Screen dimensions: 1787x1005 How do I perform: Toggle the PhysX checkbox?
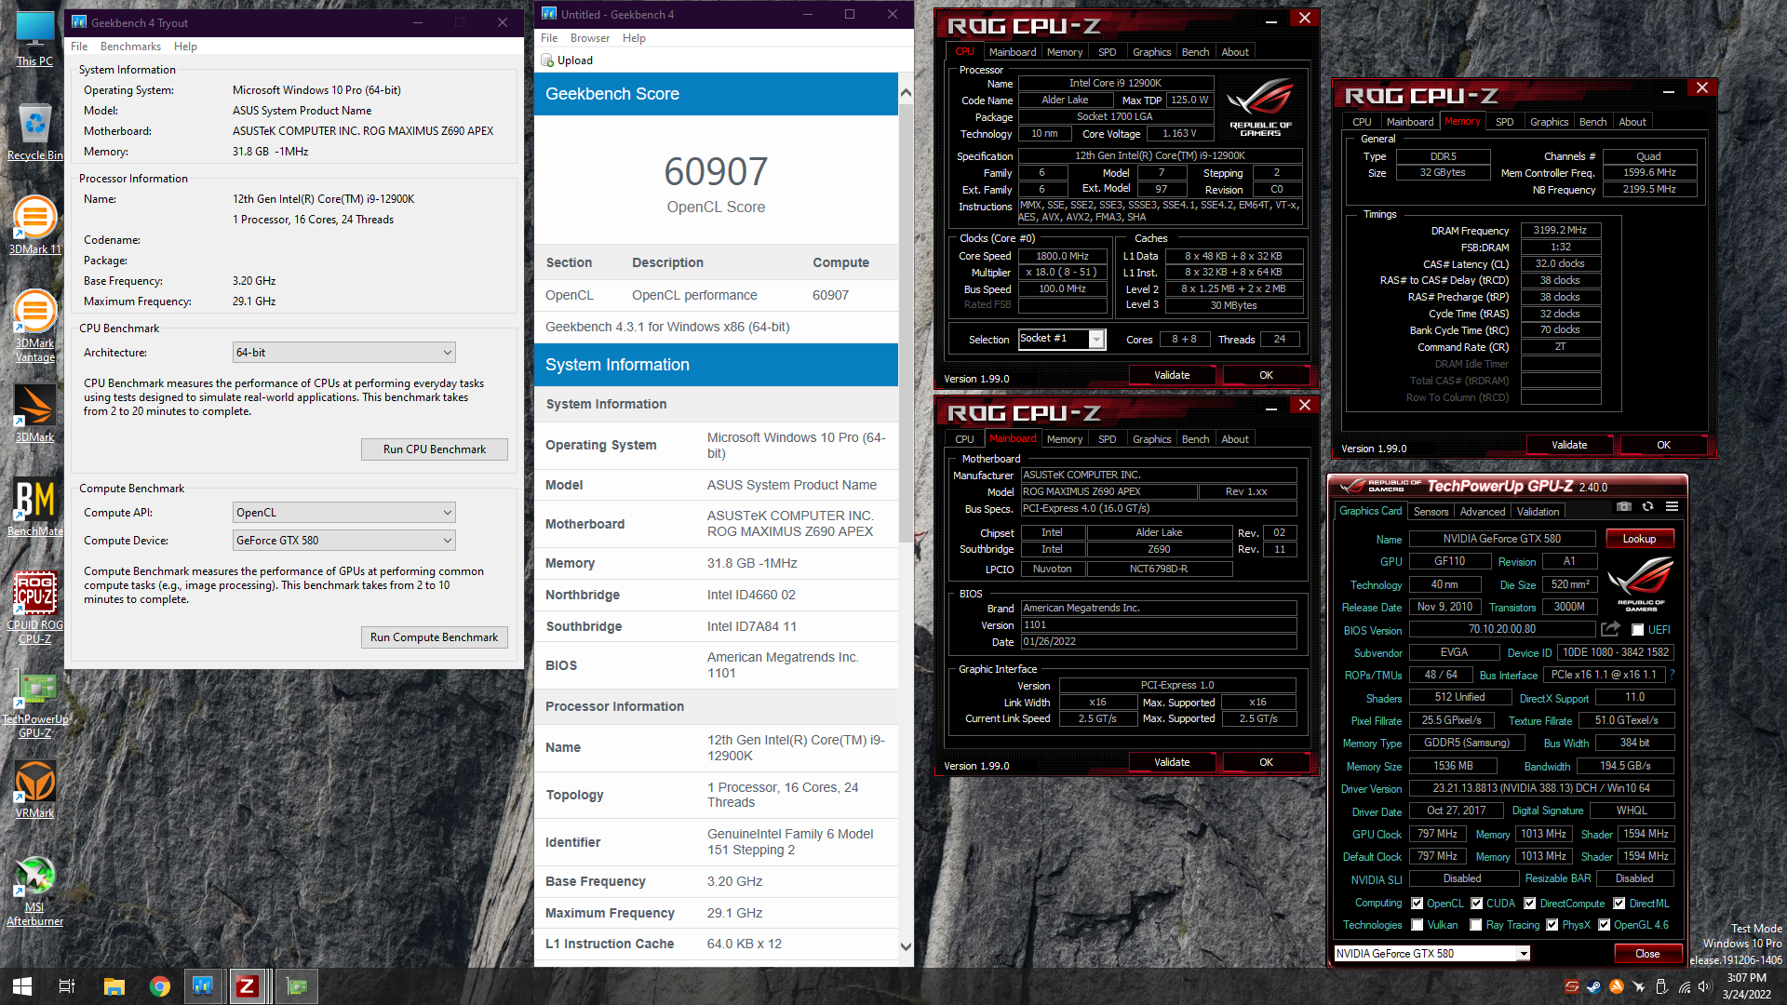coord(1552,925)
